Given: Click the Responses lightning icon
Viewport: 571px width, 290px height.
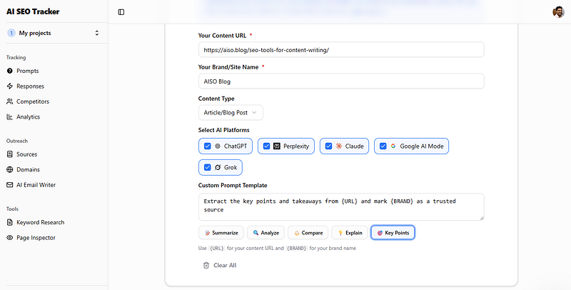Looking at the screenshot, I should click(x=10, y=86).
